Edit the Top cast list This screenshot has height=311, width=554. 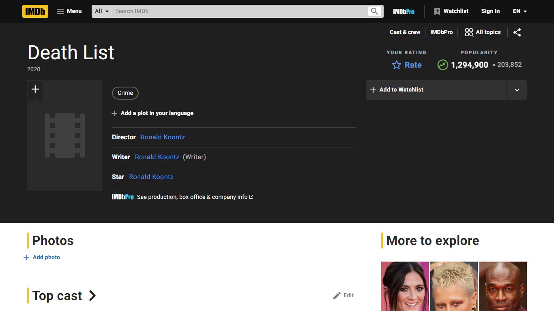(x=344, y=296)
